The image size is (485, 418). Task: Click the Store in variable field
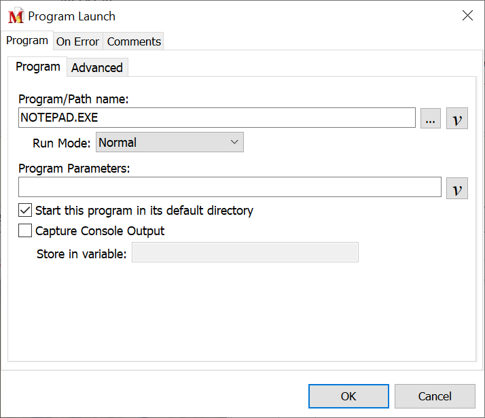[x=245, y=253]
